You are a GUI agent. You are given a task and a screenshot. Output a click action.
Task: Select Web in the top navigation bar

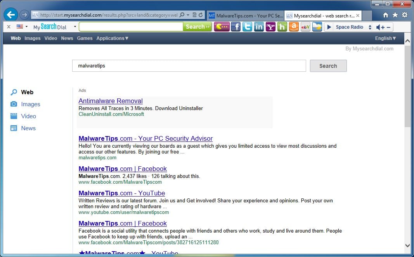tap(16, 38)
